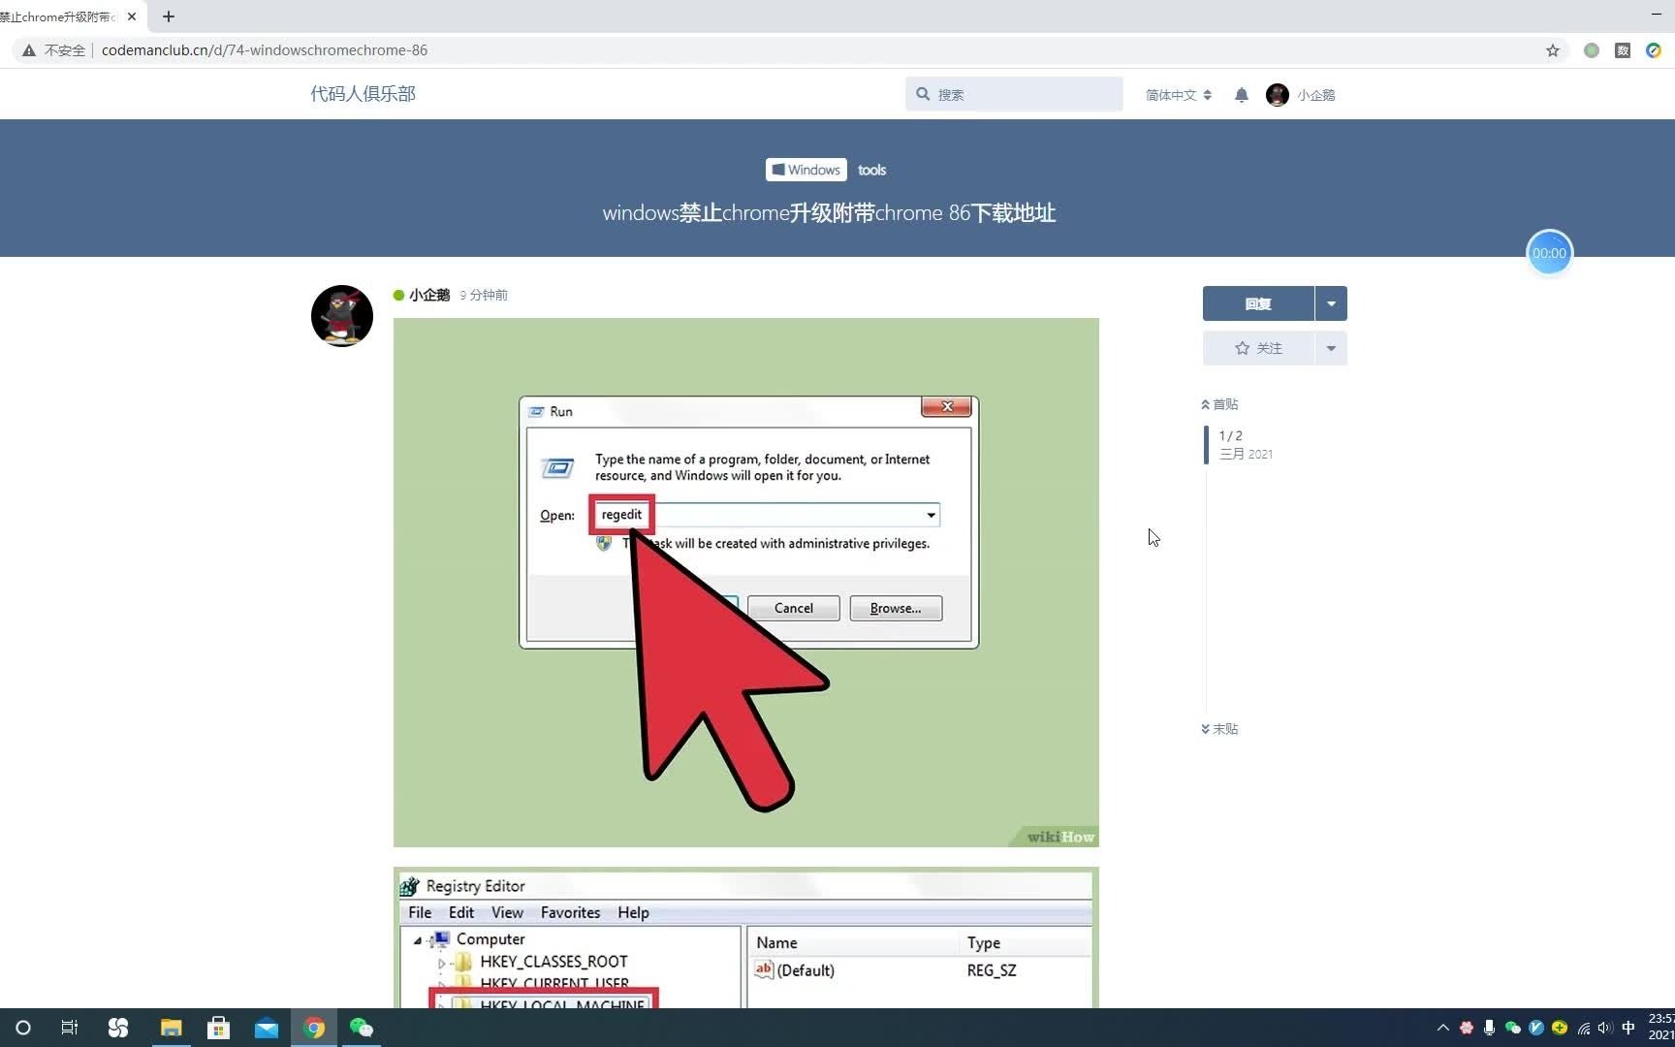
Task: Click the not-secure warning triangle icon
Action: point(29,50)
